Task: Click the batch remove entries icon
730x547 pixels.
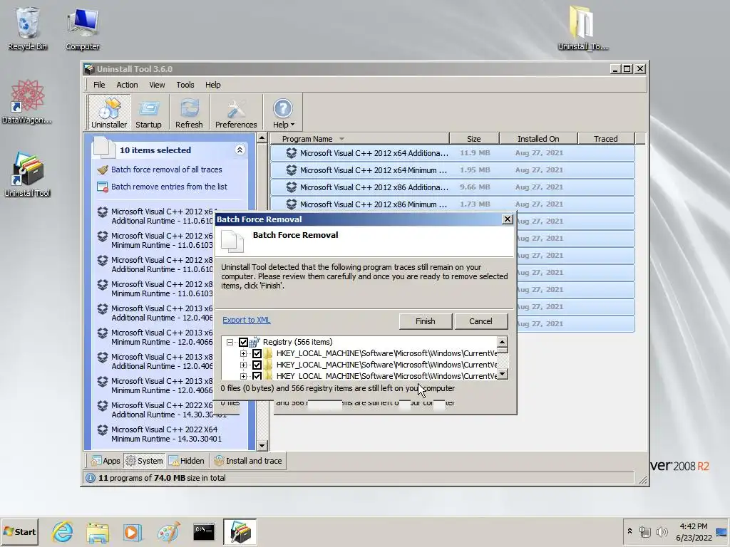Action: [x=103, y=187]
